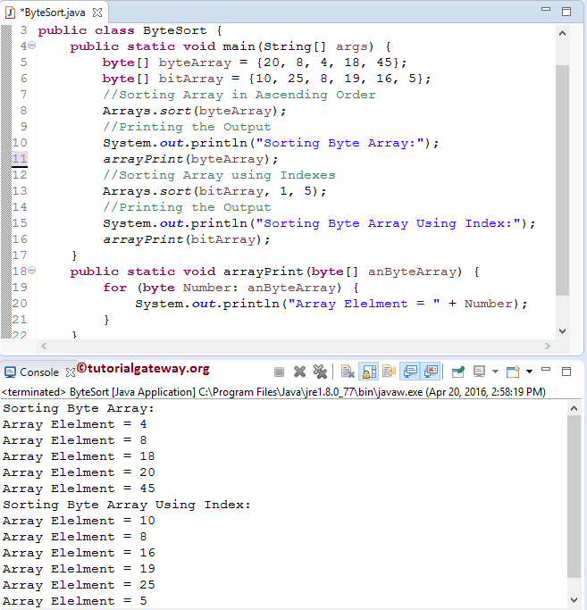Click comment '//Sorting Array using Indexes'
587x610 pixels.
coord(219,175)
